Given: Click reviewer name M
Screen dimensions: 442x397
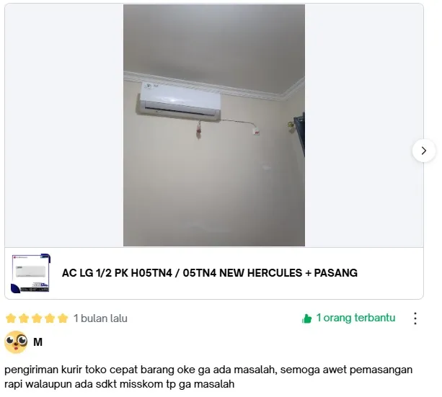Looking at the screenshot, I should coord(37,342).
